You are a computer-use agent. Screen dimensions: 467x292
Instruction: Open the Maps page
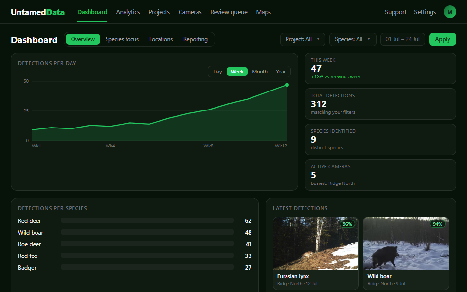[x=264, y=12]
